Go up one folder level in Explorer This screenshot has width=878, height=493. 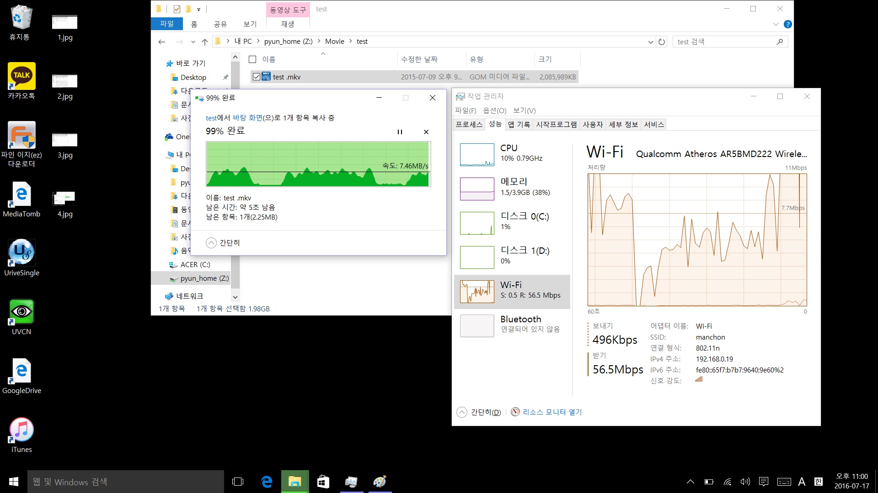pyautogui.click(x=205, y=42)
